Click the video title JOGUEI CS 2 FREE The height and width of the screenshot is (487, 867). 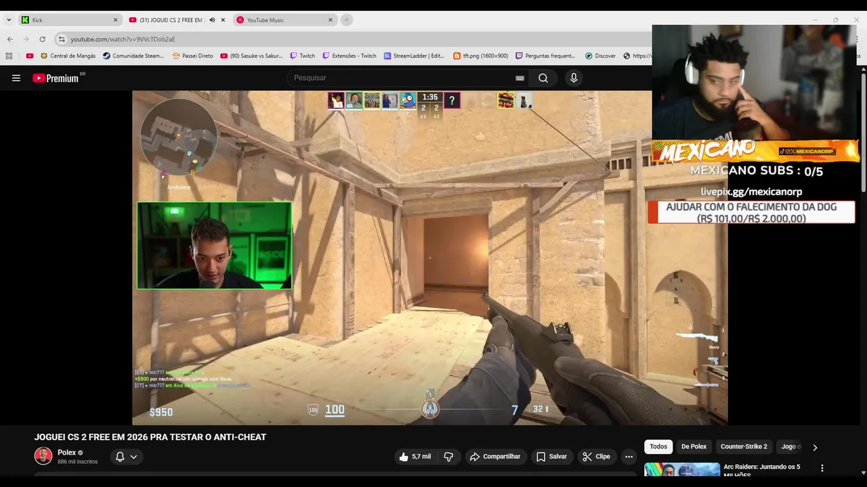click(x=150, y=437)
